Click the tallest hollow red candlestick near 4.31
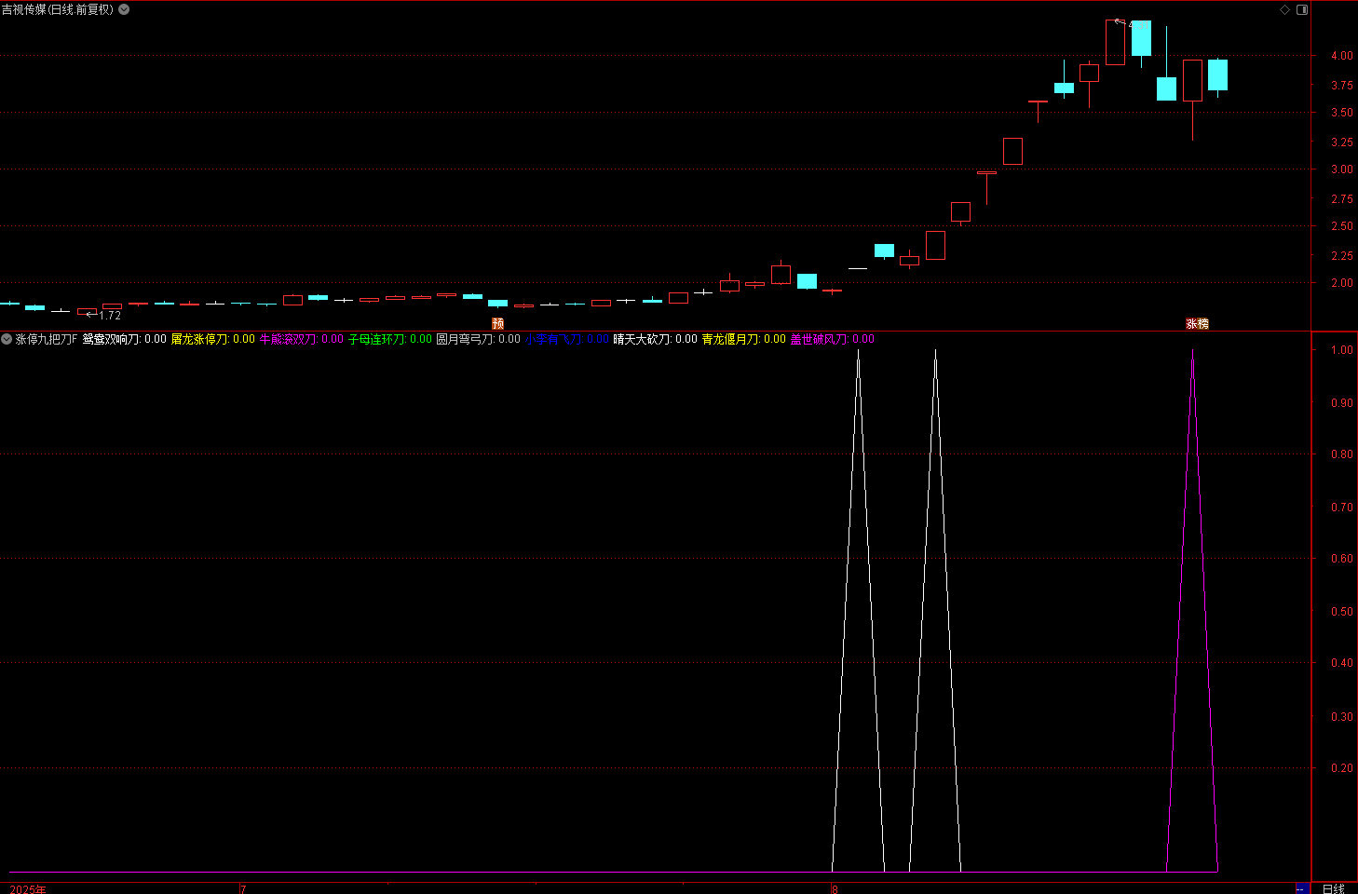This screenshot has width=1358, height=894. [1115, 42]
